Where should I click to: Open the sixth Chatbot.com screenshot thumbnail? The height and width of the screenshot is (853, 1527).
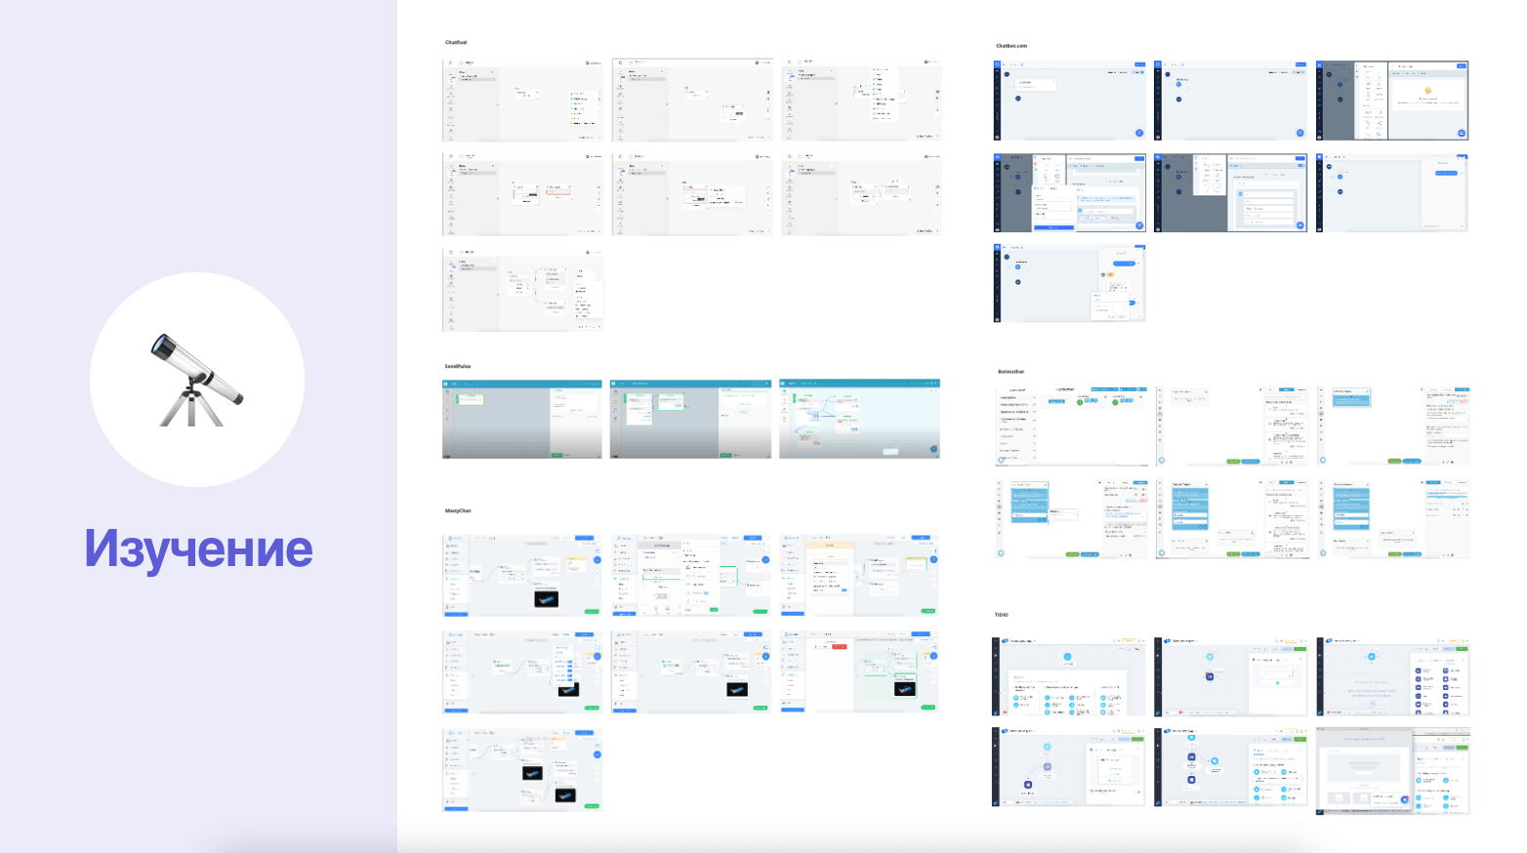click(x=1392, y=192)
